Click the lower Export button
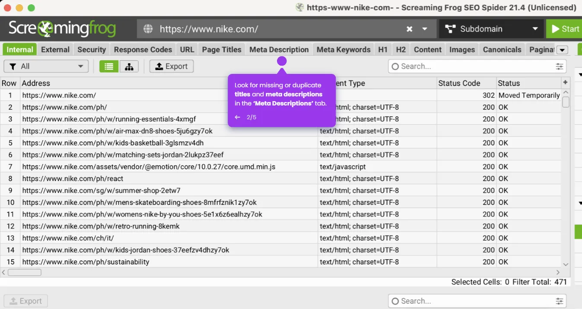Image resolution: width=582 pixels, height=309 pixels. pos(26,301)
